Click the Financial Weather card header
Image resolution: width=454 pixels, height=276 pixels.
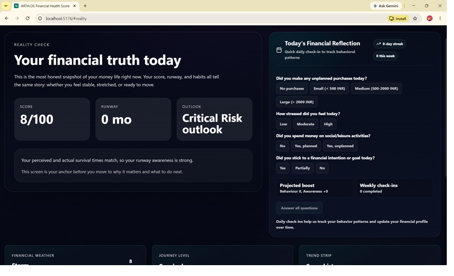(33, 255)
